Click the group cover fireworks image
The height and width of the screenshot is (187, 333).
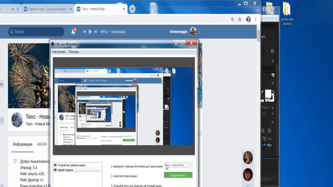(x=29, y=76)
